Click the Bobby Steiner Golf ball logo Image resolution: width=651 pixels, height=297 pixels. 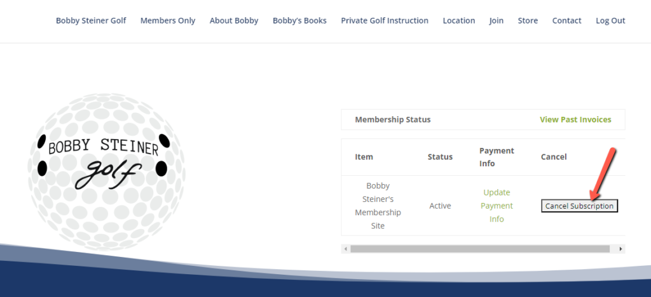[x=106, y=171]
